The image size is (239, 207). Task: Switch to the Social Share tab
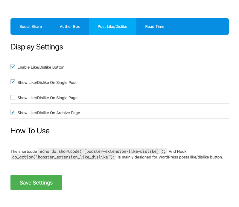pyautogui.click(x=31, y=27)
